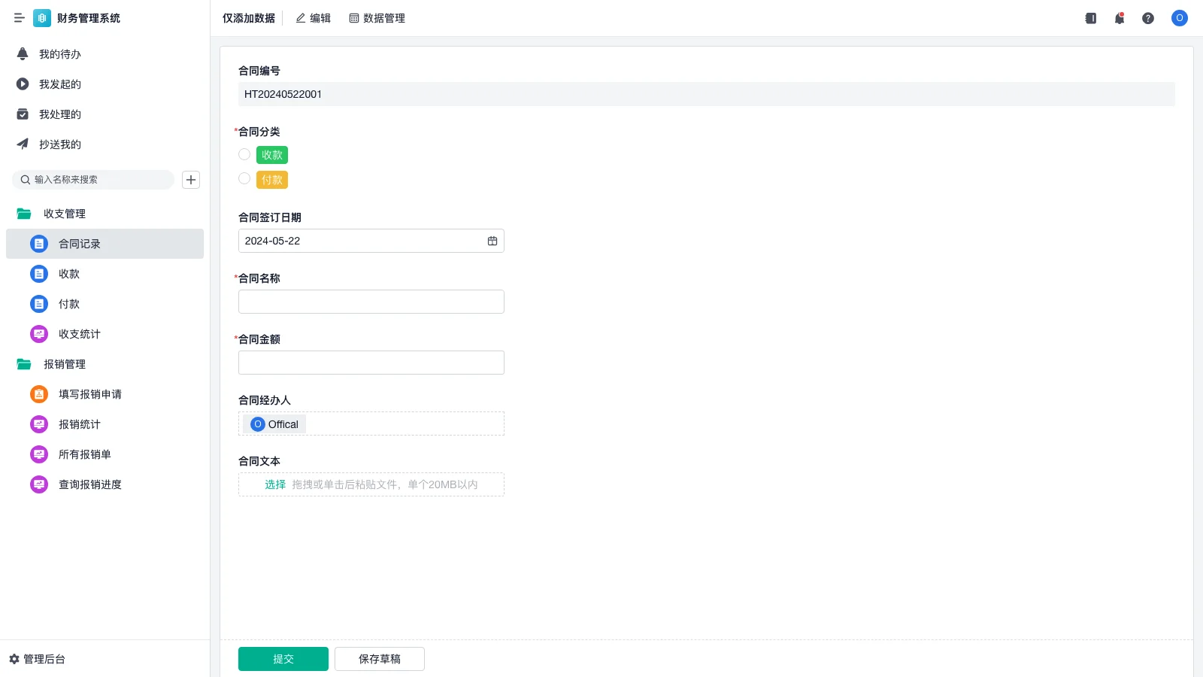Click the 我发起的 play icon
Screen dimensions: 1203x677
click(x=23, y=84)
